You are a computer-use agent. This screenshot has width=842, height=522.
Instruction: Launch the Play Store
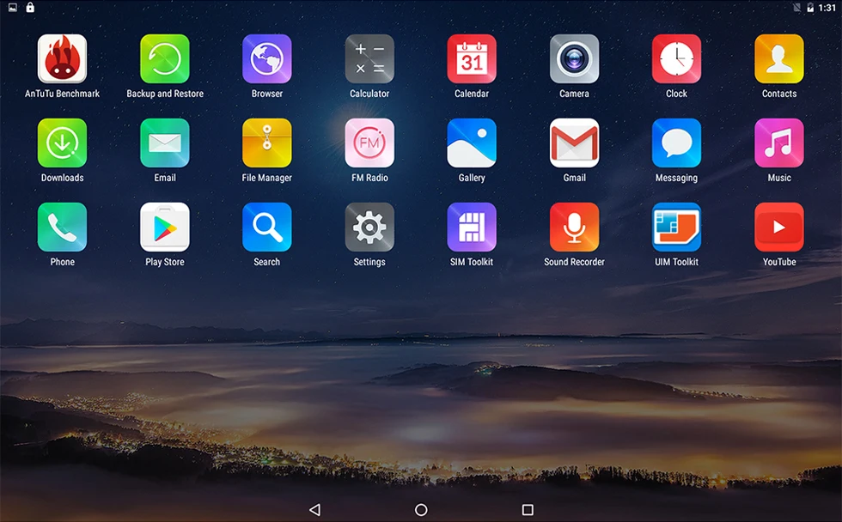[165, 228]
